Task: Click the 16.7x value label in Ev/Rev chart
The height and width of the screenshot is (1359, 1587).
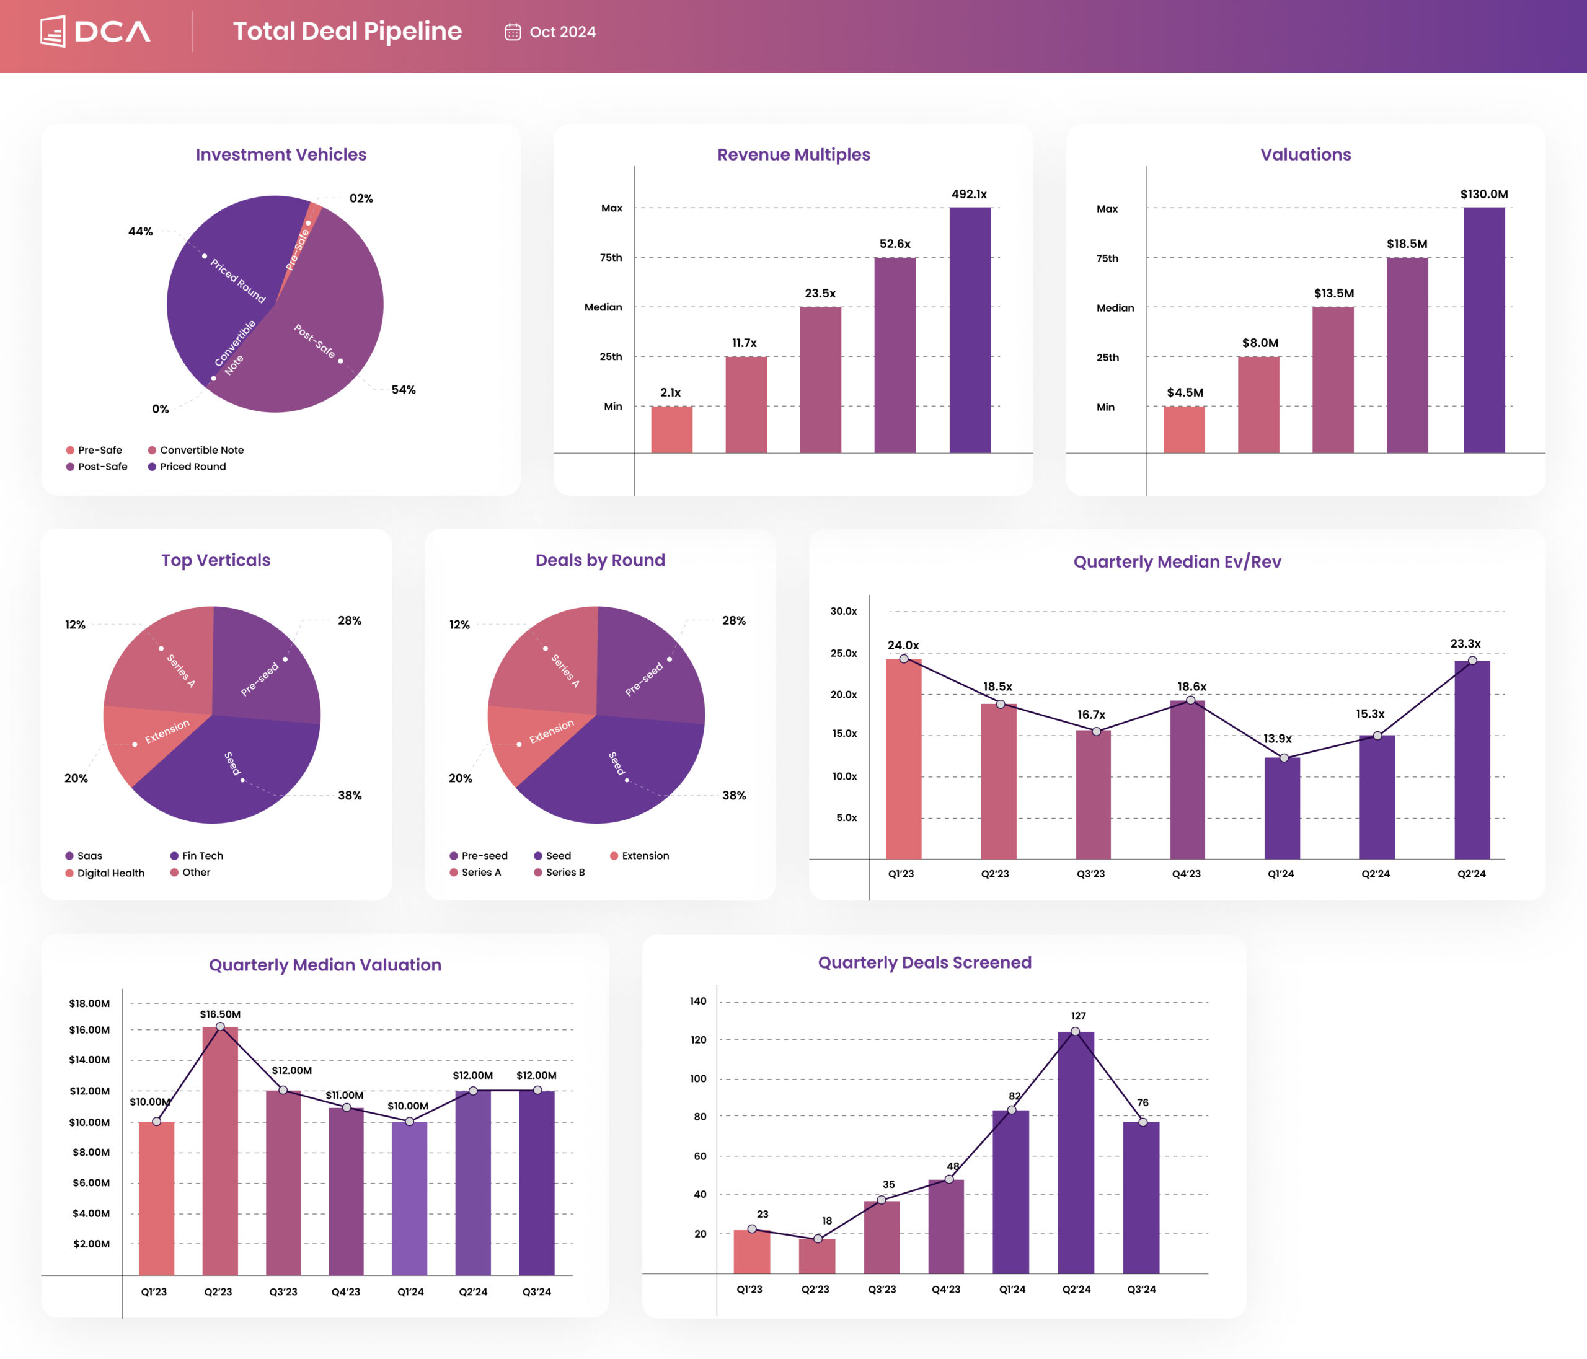Action: click(x=1090, y=715)
